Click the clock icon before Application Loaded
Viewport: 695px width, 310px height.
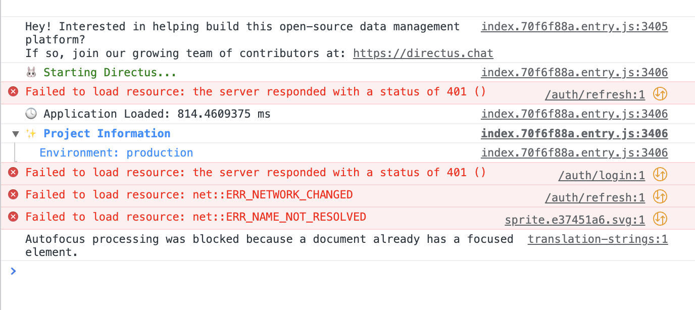pos(31,114)
